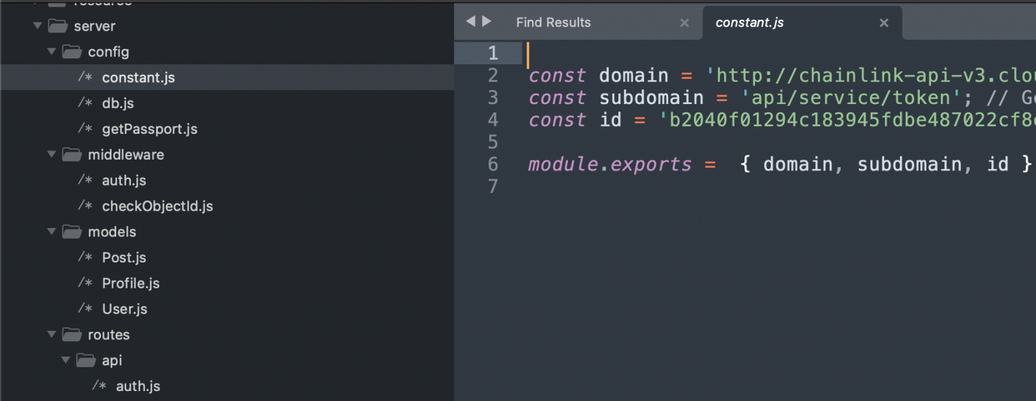Click the models folder icon
Viewport: 1036px width, 401px height.
tap(72, 232)
